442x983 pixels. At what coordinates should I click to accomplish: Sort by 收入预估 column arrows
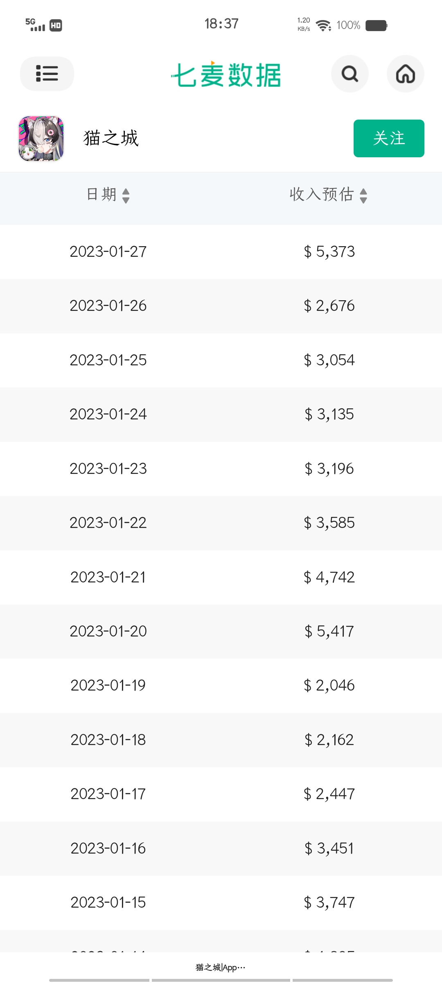363,196
